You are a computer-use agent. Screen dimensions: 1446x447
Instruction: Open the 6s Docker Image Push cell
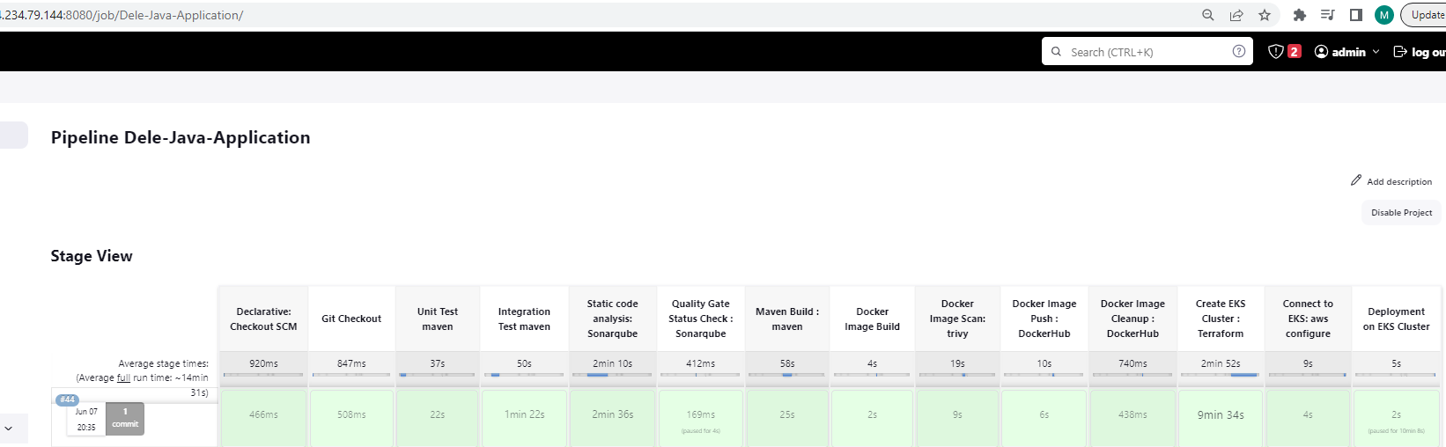click(1044, 418)
